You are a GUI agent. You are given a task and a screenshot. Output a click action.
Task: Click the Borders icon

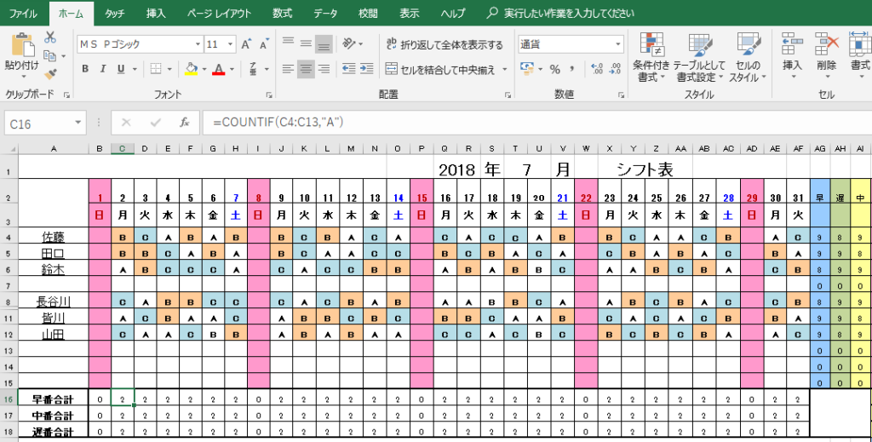[x=155, y=69]
